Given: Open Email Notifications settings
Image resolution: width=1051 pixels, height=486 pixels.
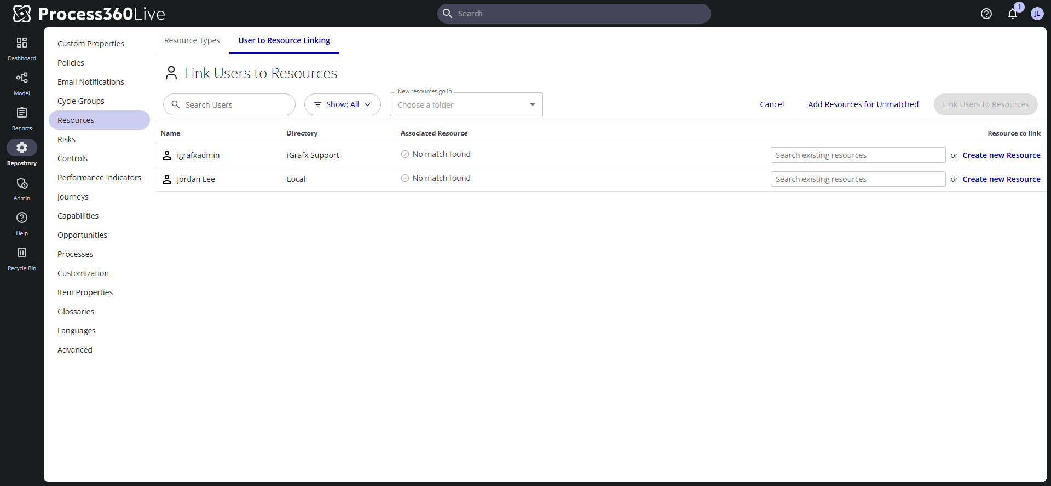Looking at the screenshot, I should pyautogui.click(x=91, y=82).
